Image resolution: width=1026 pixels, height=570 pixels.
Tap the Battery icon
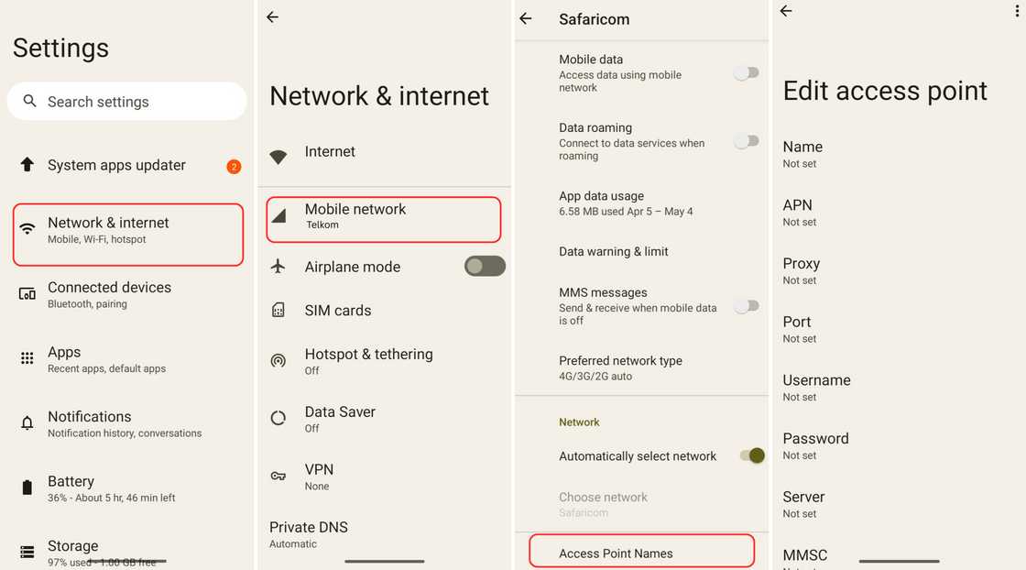27,488
